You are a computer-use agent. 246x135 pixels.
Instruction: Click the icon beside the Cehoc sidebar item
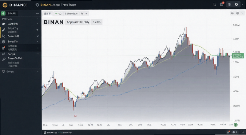4,36
